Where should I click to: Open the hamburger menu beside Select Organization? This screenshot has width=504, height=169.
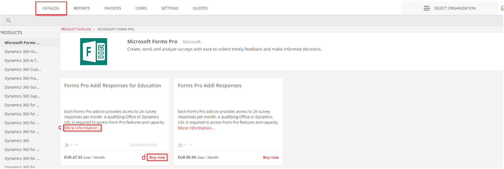[x=427, y=8]
